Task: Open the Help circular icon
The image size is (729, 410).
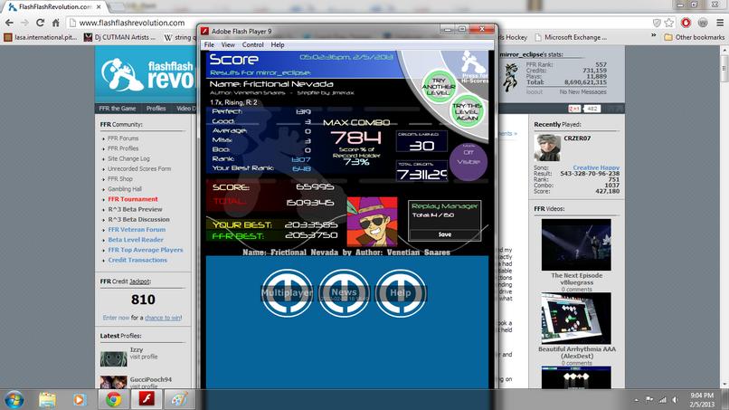Action: (401, 292)
